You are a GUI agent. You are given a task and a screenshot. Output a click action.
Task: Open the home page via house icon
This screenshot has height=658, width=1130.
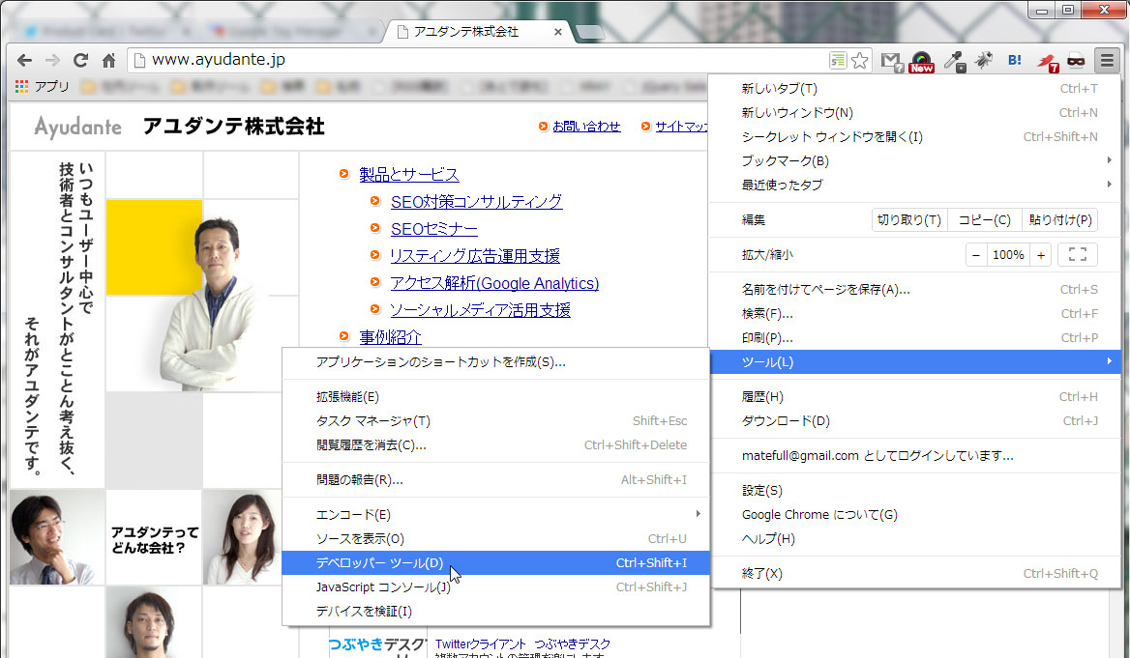[108, 61]
